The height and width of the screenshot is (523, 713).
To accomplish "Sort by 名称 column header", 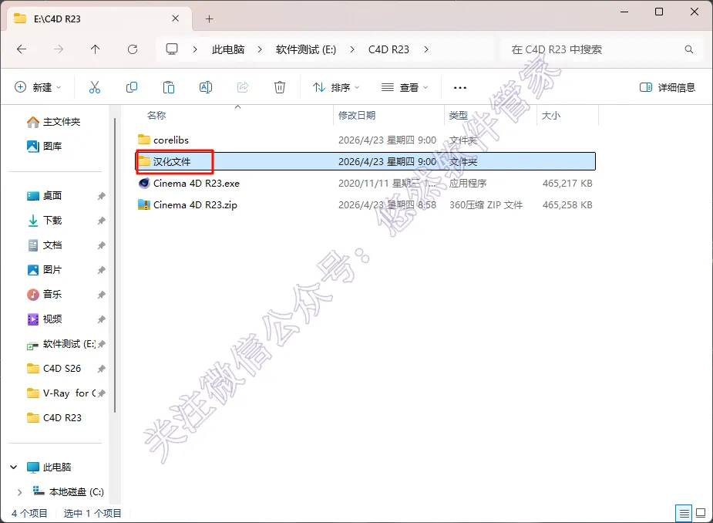I will tap(156, 115).
